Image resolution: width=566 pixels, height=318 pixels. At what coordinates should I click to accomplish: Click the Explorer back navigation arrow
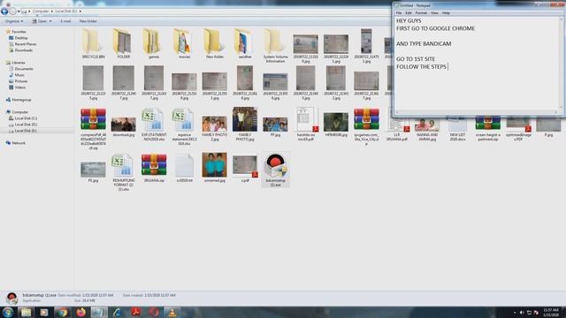coord(4,11)
